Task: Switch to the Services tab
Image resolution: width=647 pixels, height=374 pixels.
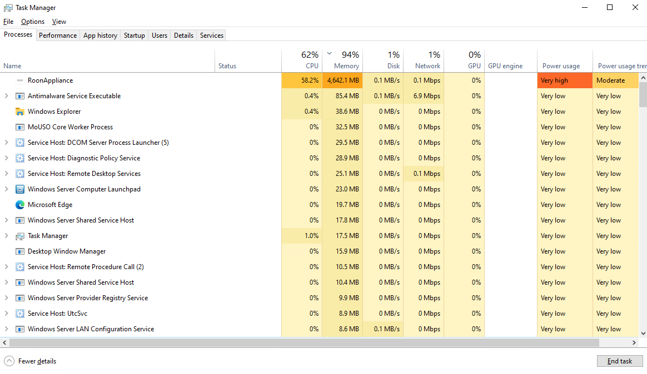Action: click(x=212, y=36)
